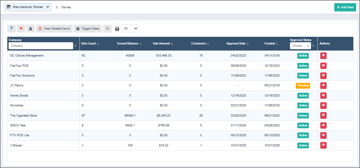Delete the SC Choice Management store row

click(x=323, y=56)
